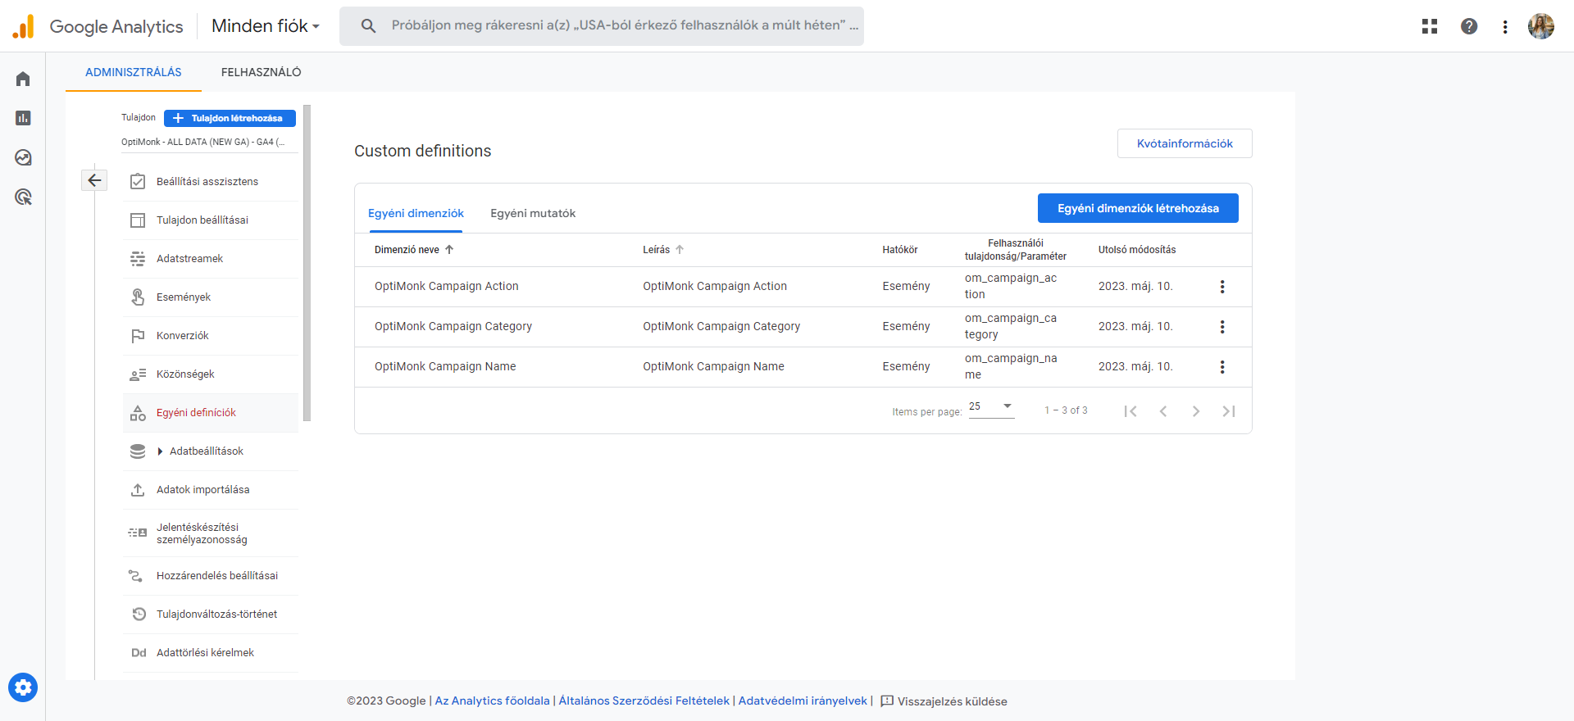1574x721 pixels.
Task: Click the Tulajdonváltozás-történet history icon
Action: point(138,614)
